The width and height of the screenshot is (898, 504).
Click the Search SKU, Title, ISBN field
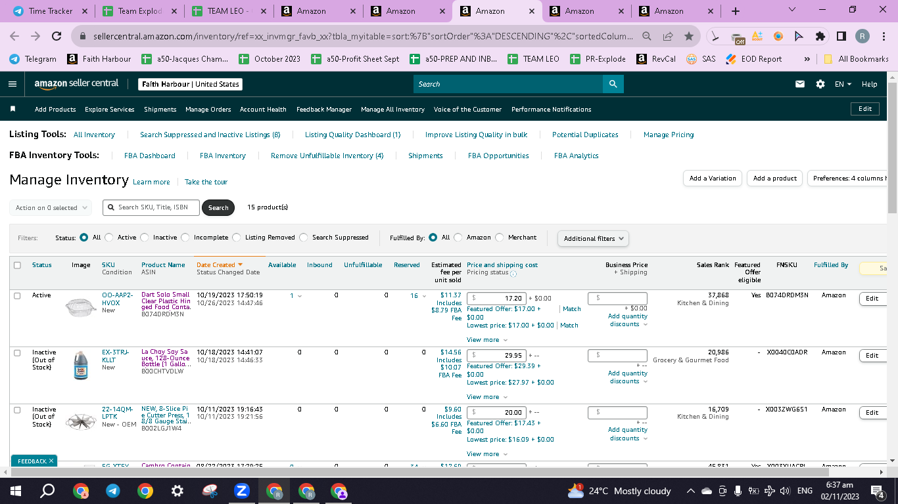click(151, 207)
